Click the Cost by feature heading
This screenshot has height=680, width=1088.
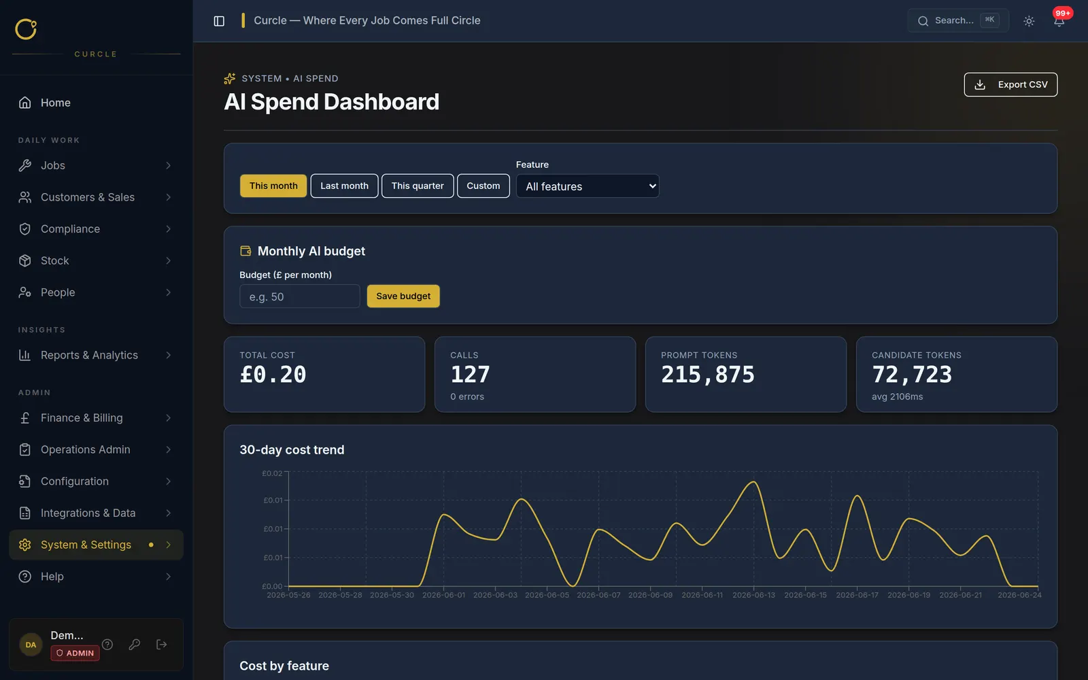tap(284, 666)
